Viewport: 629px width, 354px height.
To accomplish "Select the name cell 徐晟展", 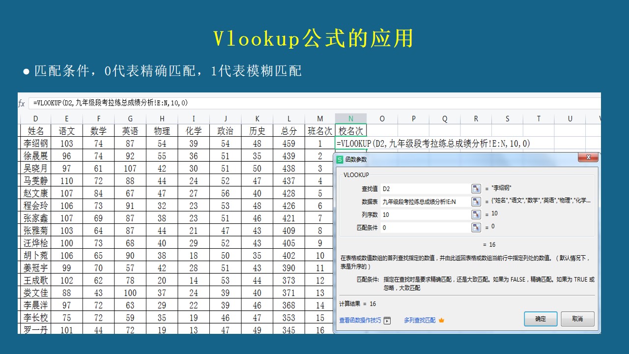I will 35,156.
